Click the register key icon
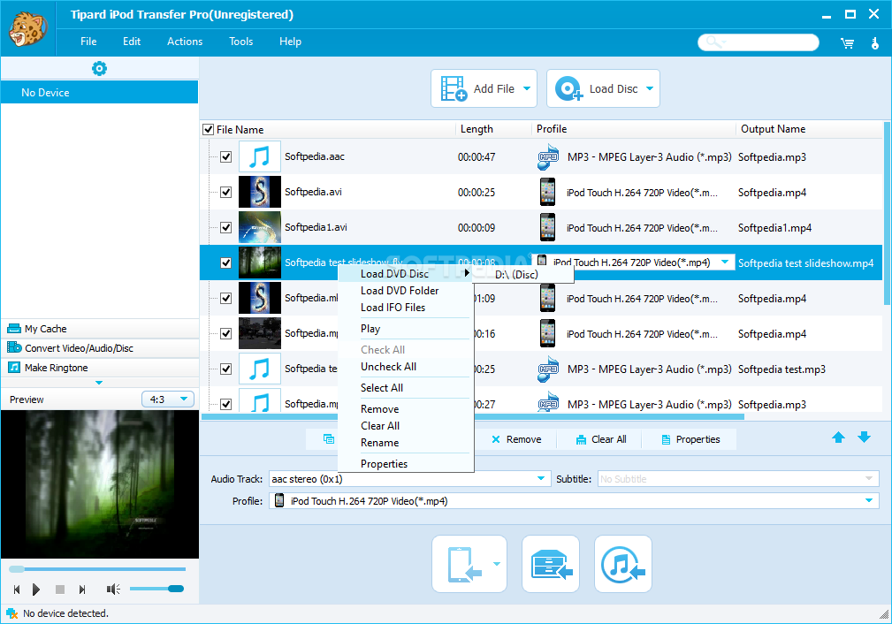 [x=875, y=42]
